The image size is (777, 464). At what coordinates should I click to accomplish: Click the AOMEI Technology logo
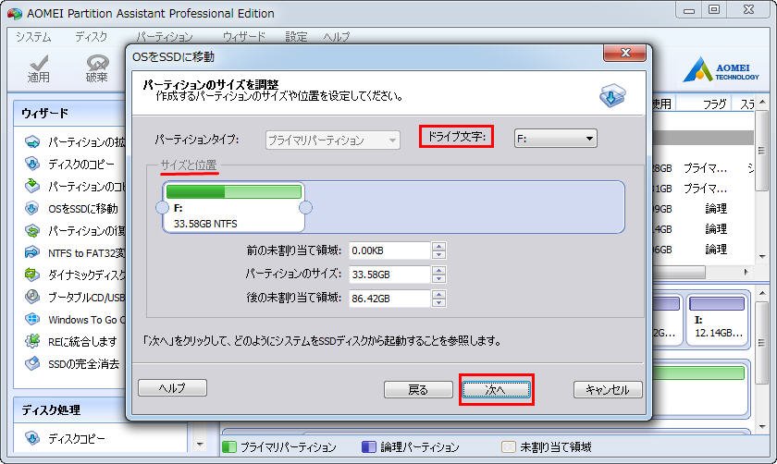pos(721,70)
